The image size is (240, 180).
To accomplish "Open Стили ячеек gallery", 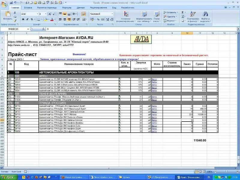I will (x=157, y=17).
